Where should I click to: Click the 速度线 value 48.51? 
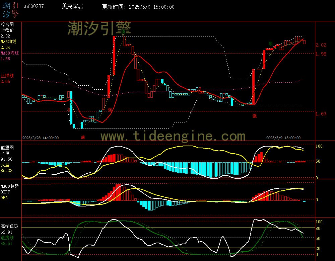pos(6,244)
